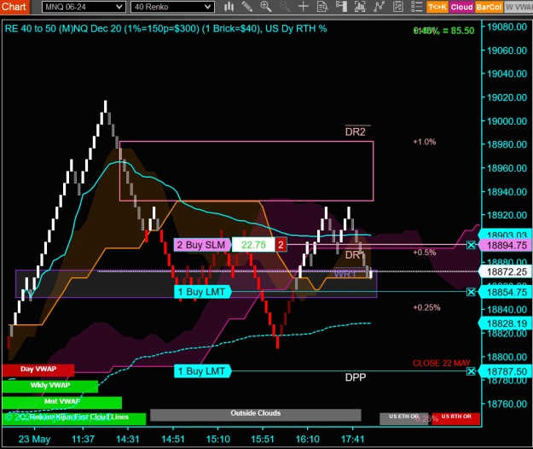Cancel the Buy LMT order at 18854.75
The width and height of the screenshot is (533, 449).
point(471,292)
